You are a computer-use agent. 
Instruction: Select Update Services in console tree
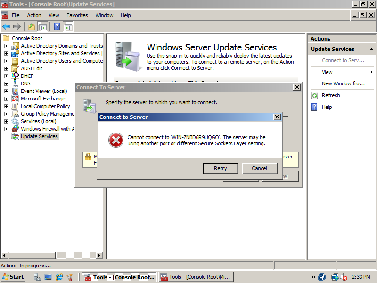tap(39, 136)
